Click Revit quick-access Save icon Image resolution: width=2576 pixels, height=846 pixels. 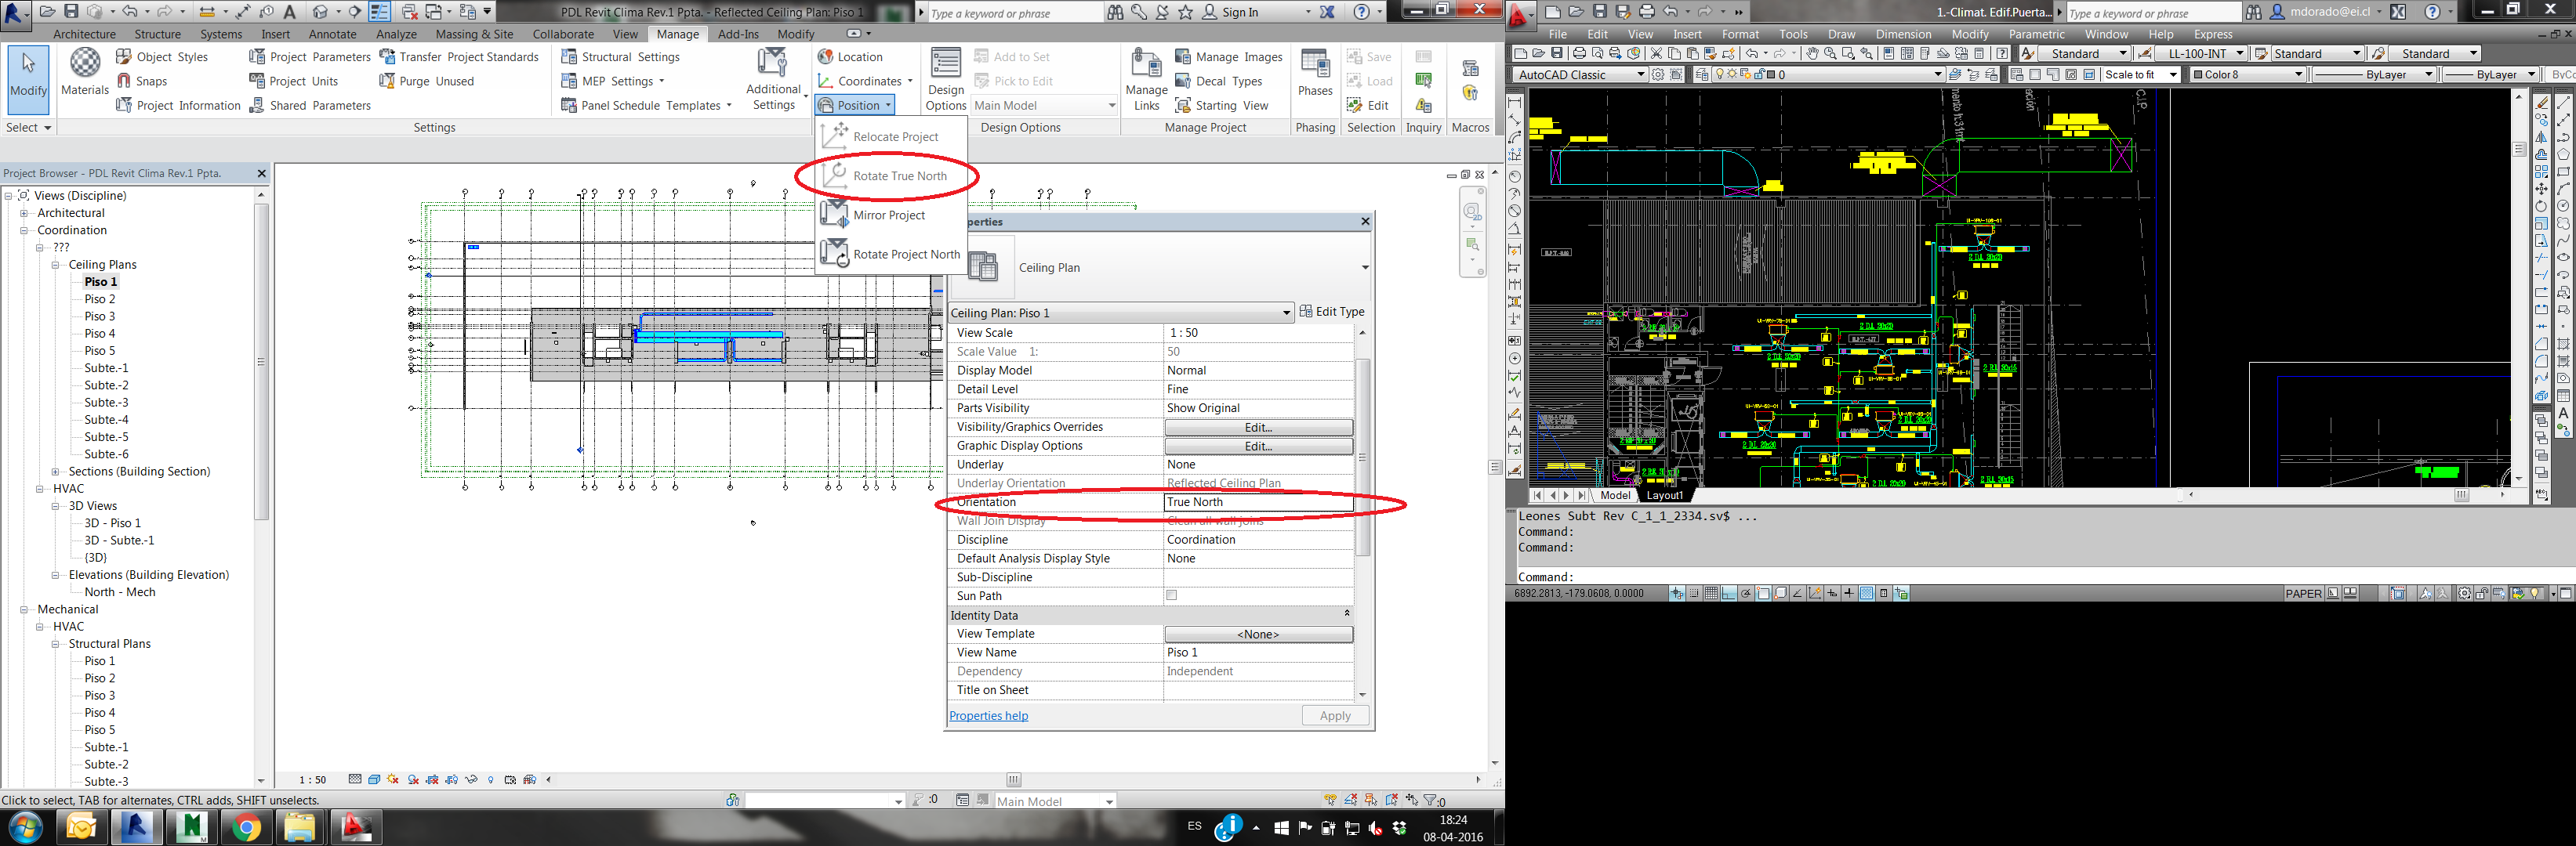coord(71,11)
